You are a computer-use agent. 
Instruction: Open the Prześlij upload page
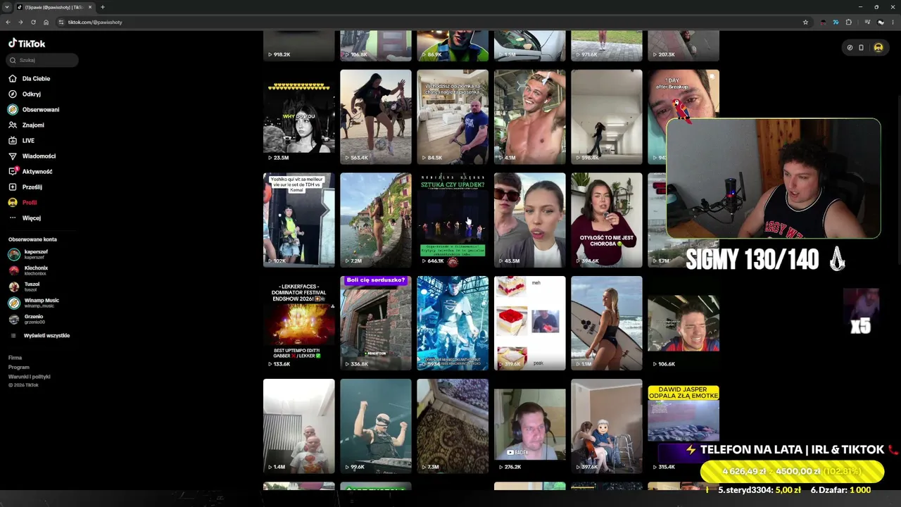point(26,187)
